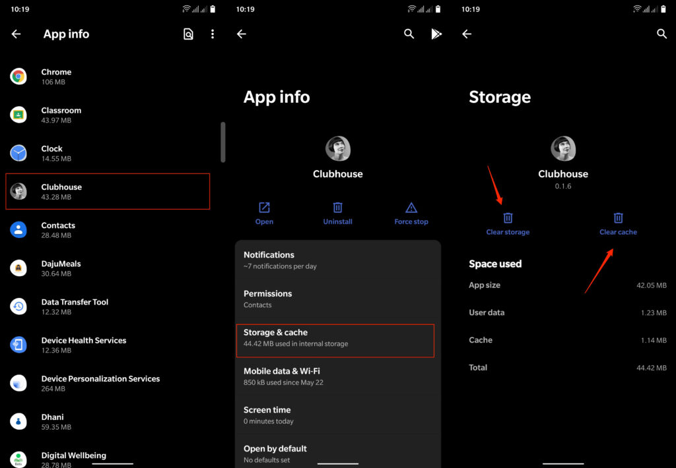Open three-dot overflow menu on app list

[213, 34]
